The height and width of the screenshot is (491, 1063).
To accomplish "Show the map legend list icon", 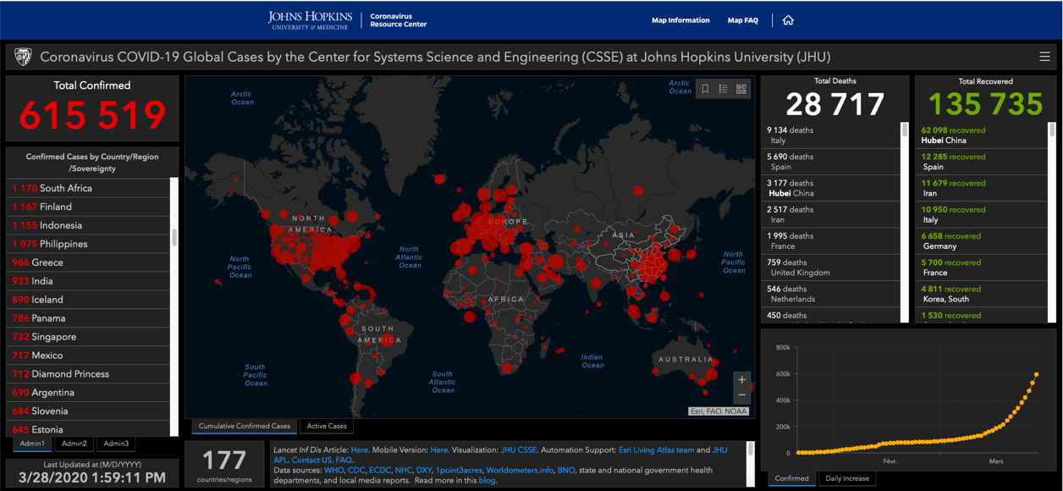I will pyautogui.click(x=723, y=89).
